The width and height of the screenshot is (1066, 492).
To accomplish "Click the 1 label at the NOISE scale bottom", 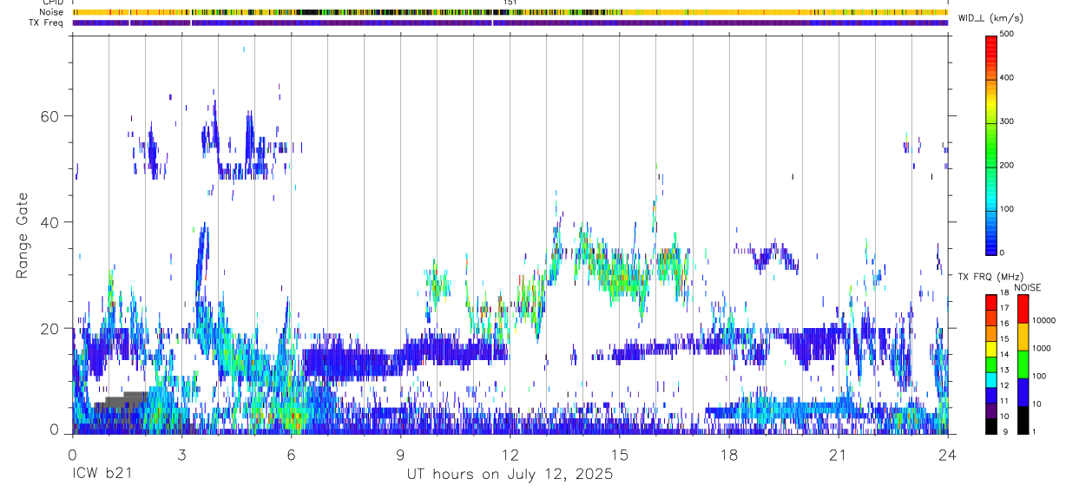I will click(x=1035, y=431).
